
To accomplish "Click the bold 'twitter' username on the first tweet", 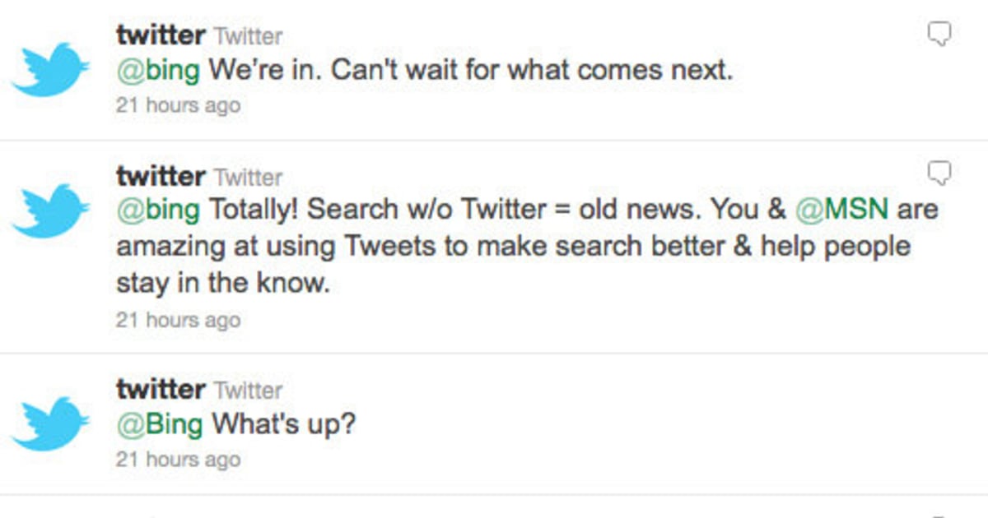I will pyautogui.click(x=160, y=34).
